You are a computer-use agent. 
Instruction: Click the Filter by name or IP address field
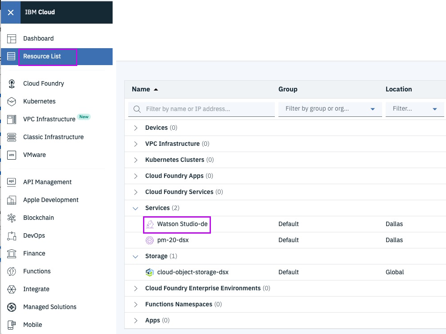[x=202, y=109]
